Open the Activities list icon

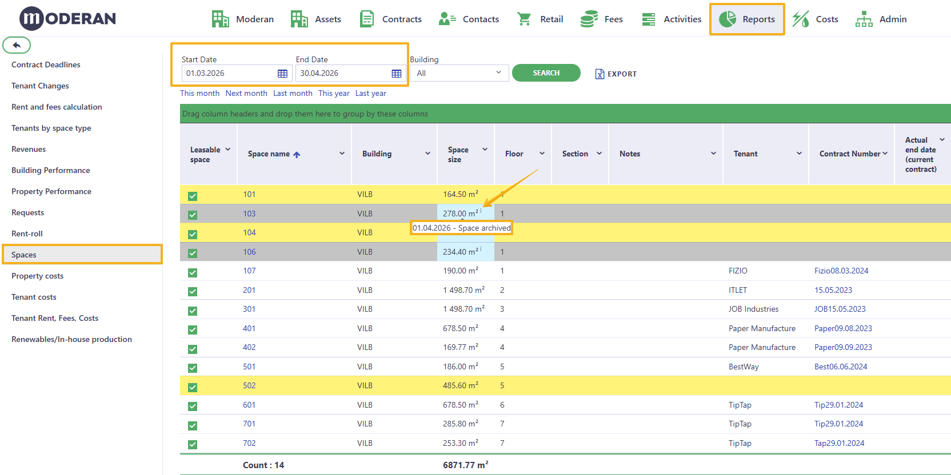click(649, 19)
